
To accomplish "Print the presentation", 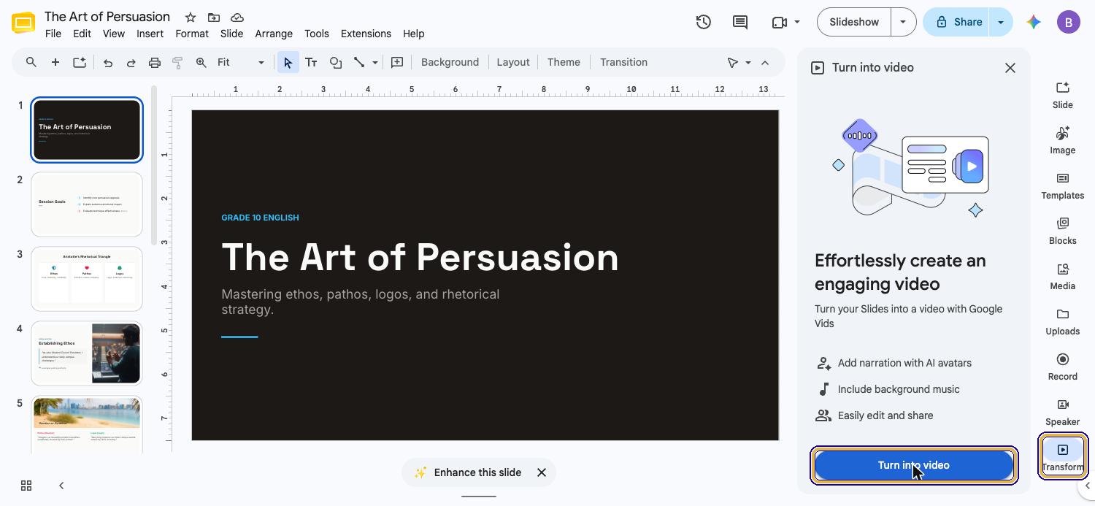I will 154,62.
